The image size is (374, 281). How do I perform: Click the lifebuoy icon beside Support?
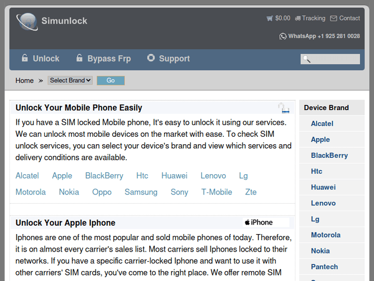point(151,58)
